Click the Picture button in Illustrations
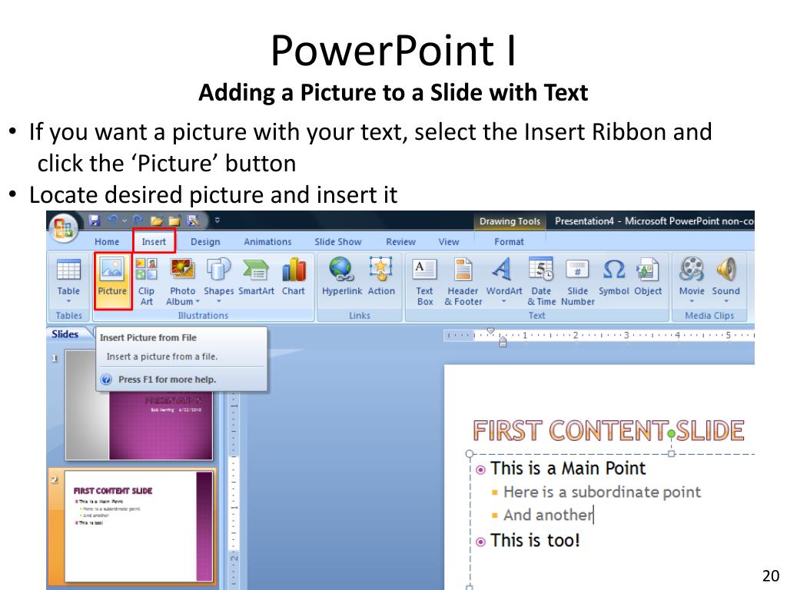Image resolution: width=787 pixels, height=590 pixels. point(112,281)
